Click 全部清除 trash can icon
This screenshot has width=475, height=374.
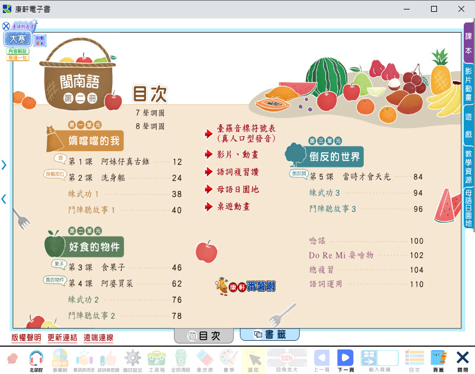(180, 361)
